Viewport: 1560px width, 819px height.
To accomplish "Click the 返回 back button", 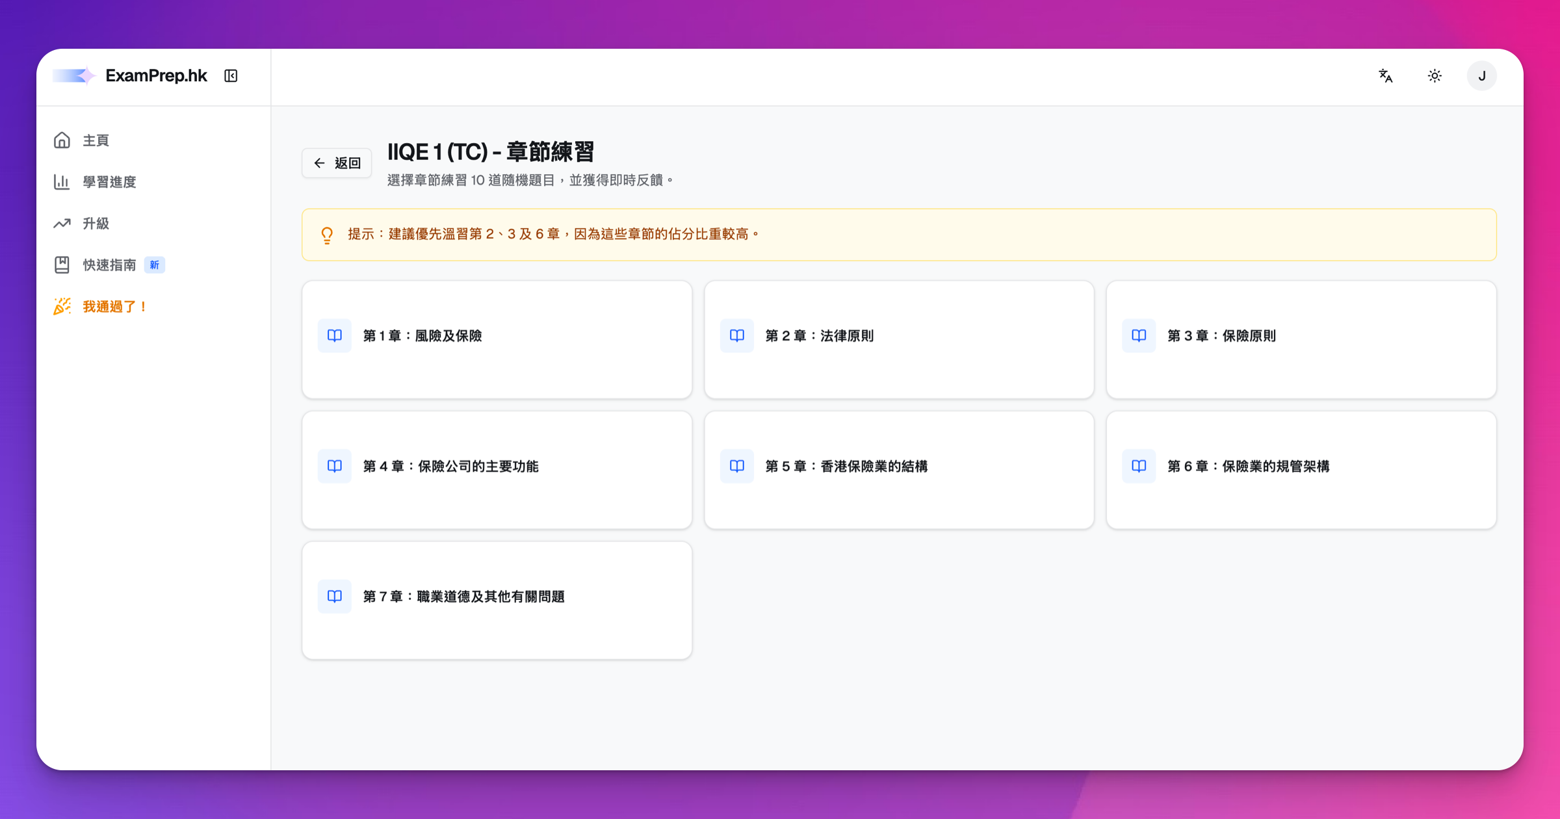I will [337, 163].
